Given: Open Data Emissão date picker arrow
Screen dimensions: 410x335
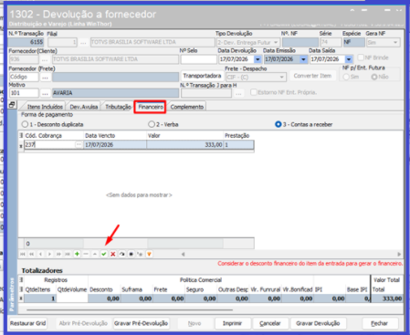Looking at the screenshot, I should (303, 59).
